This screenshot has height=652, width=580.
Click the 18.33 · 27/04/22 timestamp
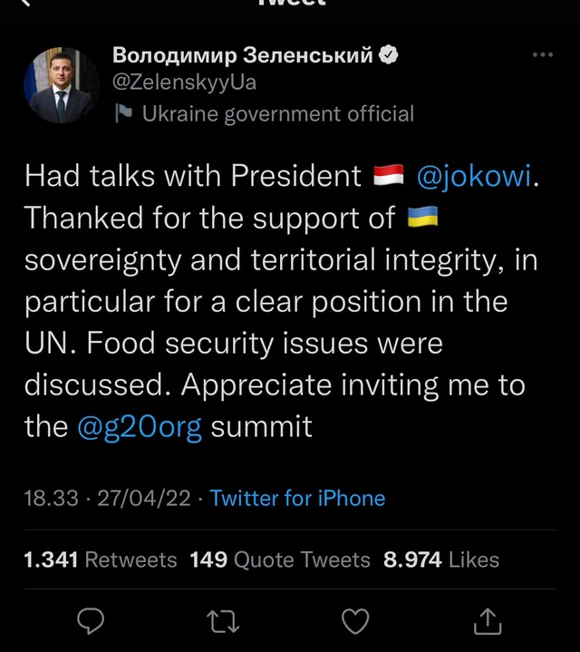[111, 498]
